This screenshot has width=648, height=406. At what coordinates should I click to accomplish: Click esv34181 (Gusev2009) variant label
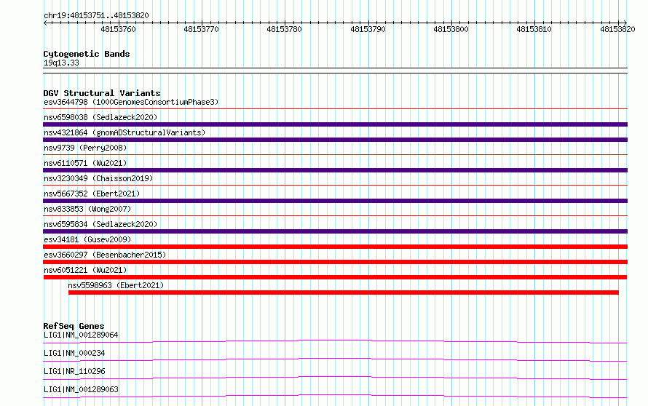(x=87, y=239)
